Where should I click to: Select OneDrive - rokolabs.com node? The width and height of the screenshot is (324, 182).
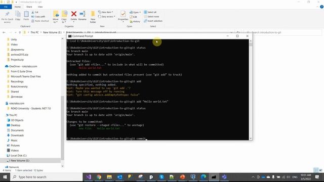[23, 66]
